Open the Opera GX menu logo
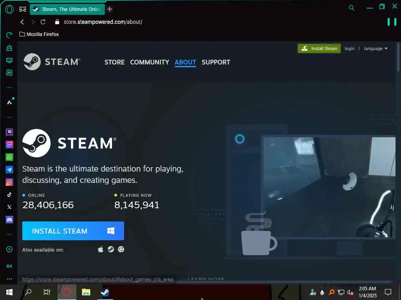This screenshot has height=300, width=401. click(9, 9)
